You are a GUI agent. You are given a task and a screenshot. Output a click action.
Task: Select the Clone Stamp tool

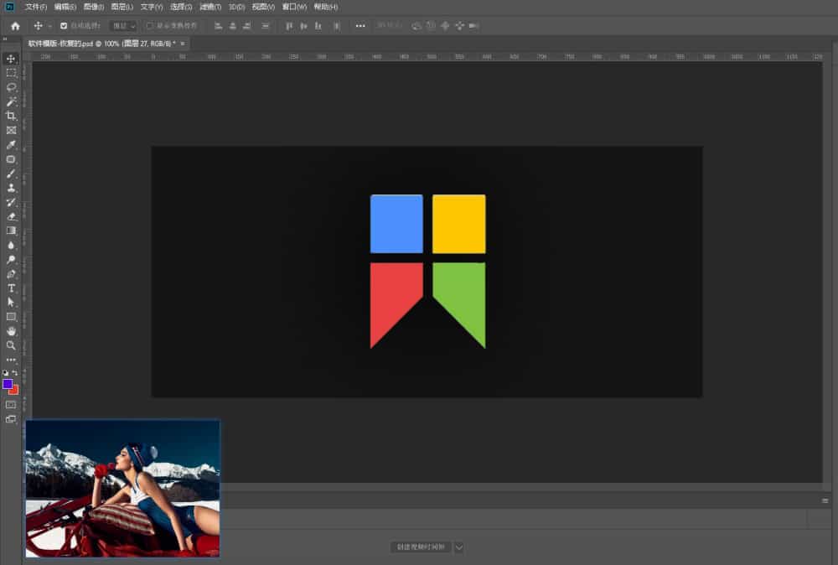tap(11, 188)
